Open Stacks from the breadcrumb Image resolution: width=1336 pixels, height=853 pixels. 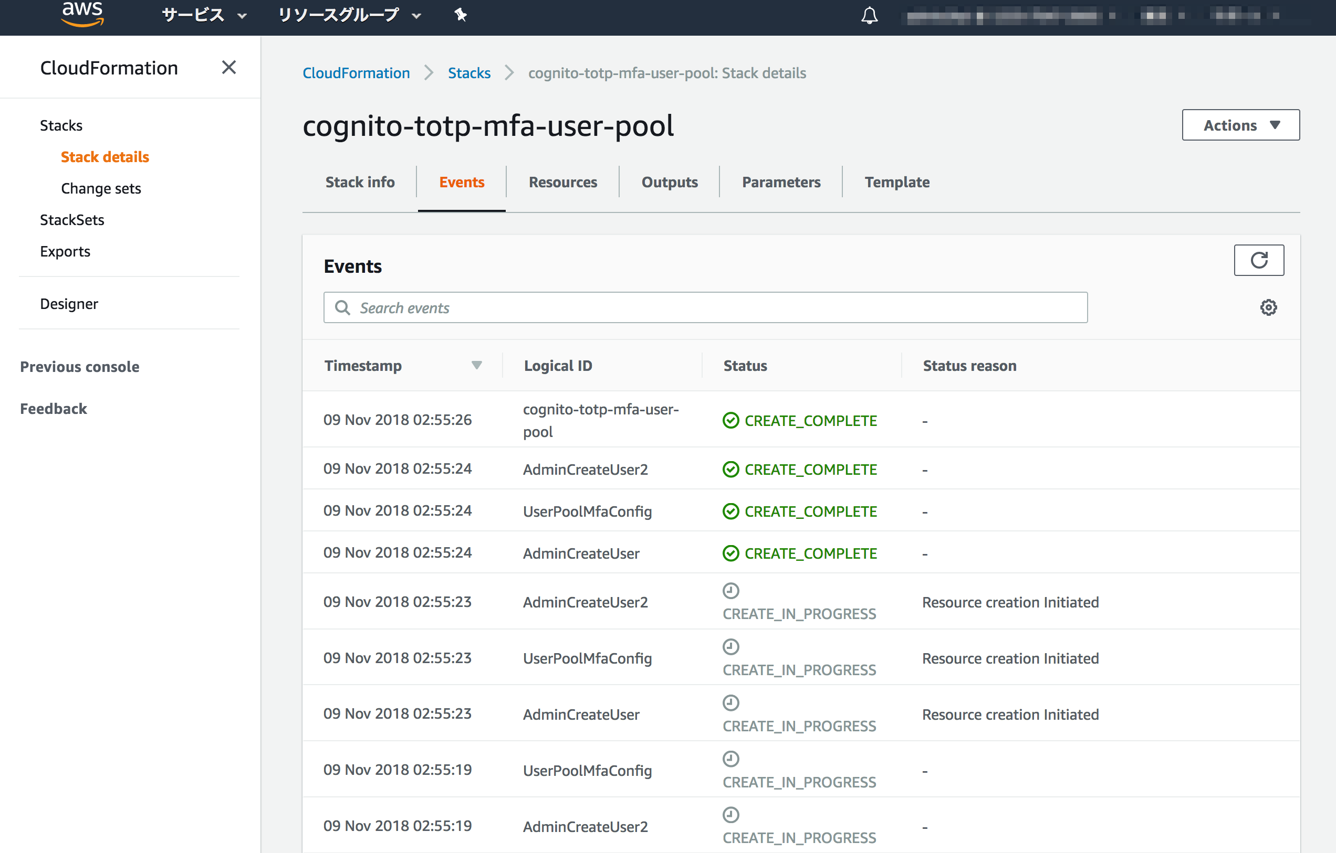469,72
